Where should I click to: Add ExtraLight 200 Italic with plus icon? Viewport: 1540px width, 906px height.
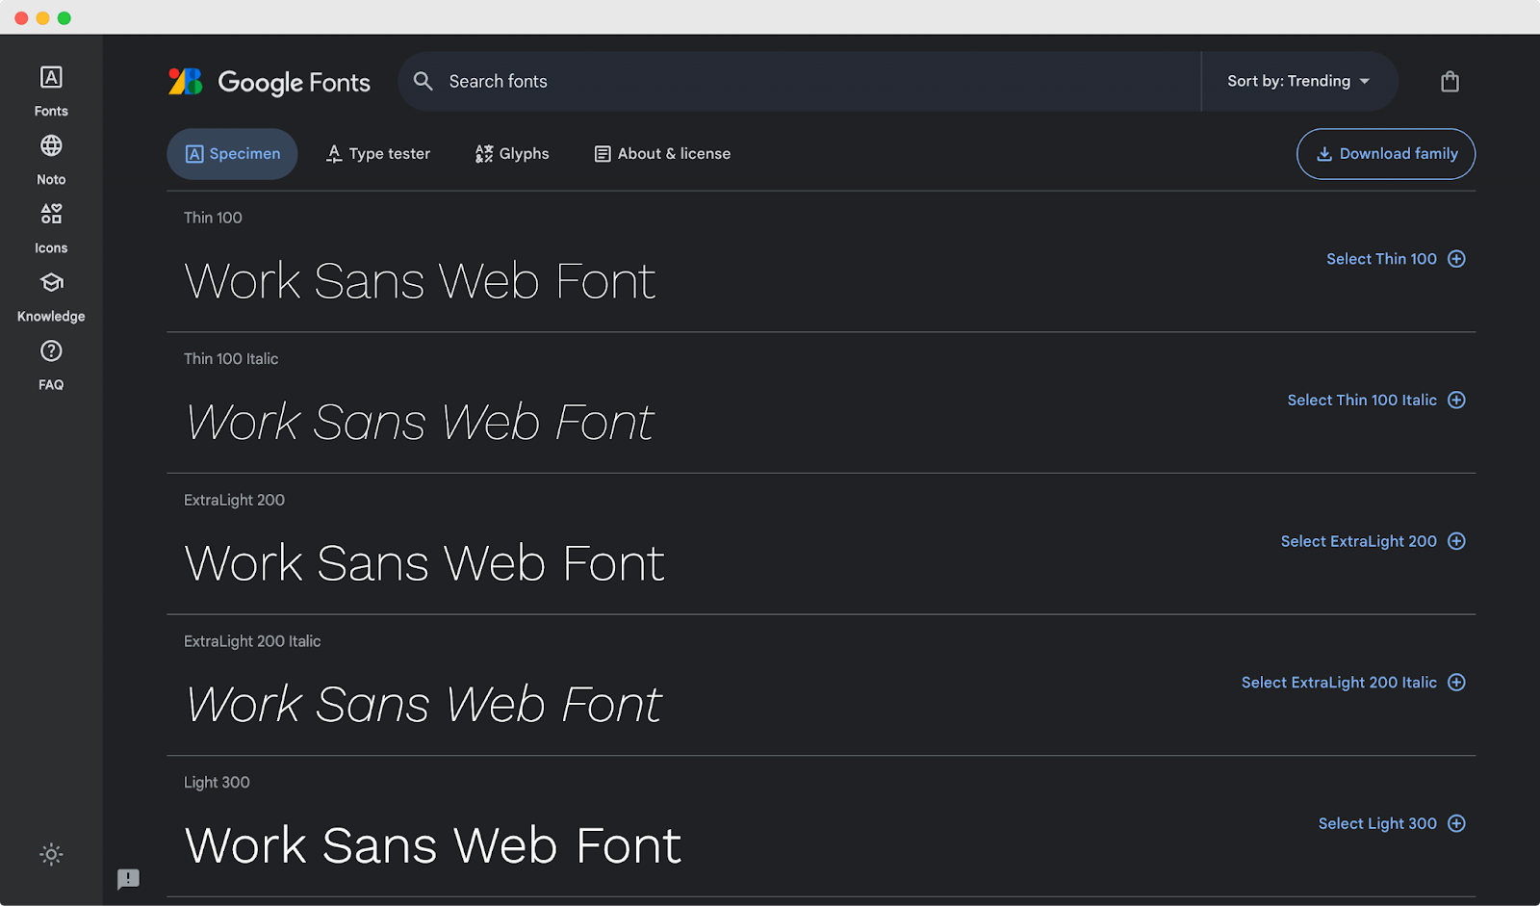coord(1457,682)
